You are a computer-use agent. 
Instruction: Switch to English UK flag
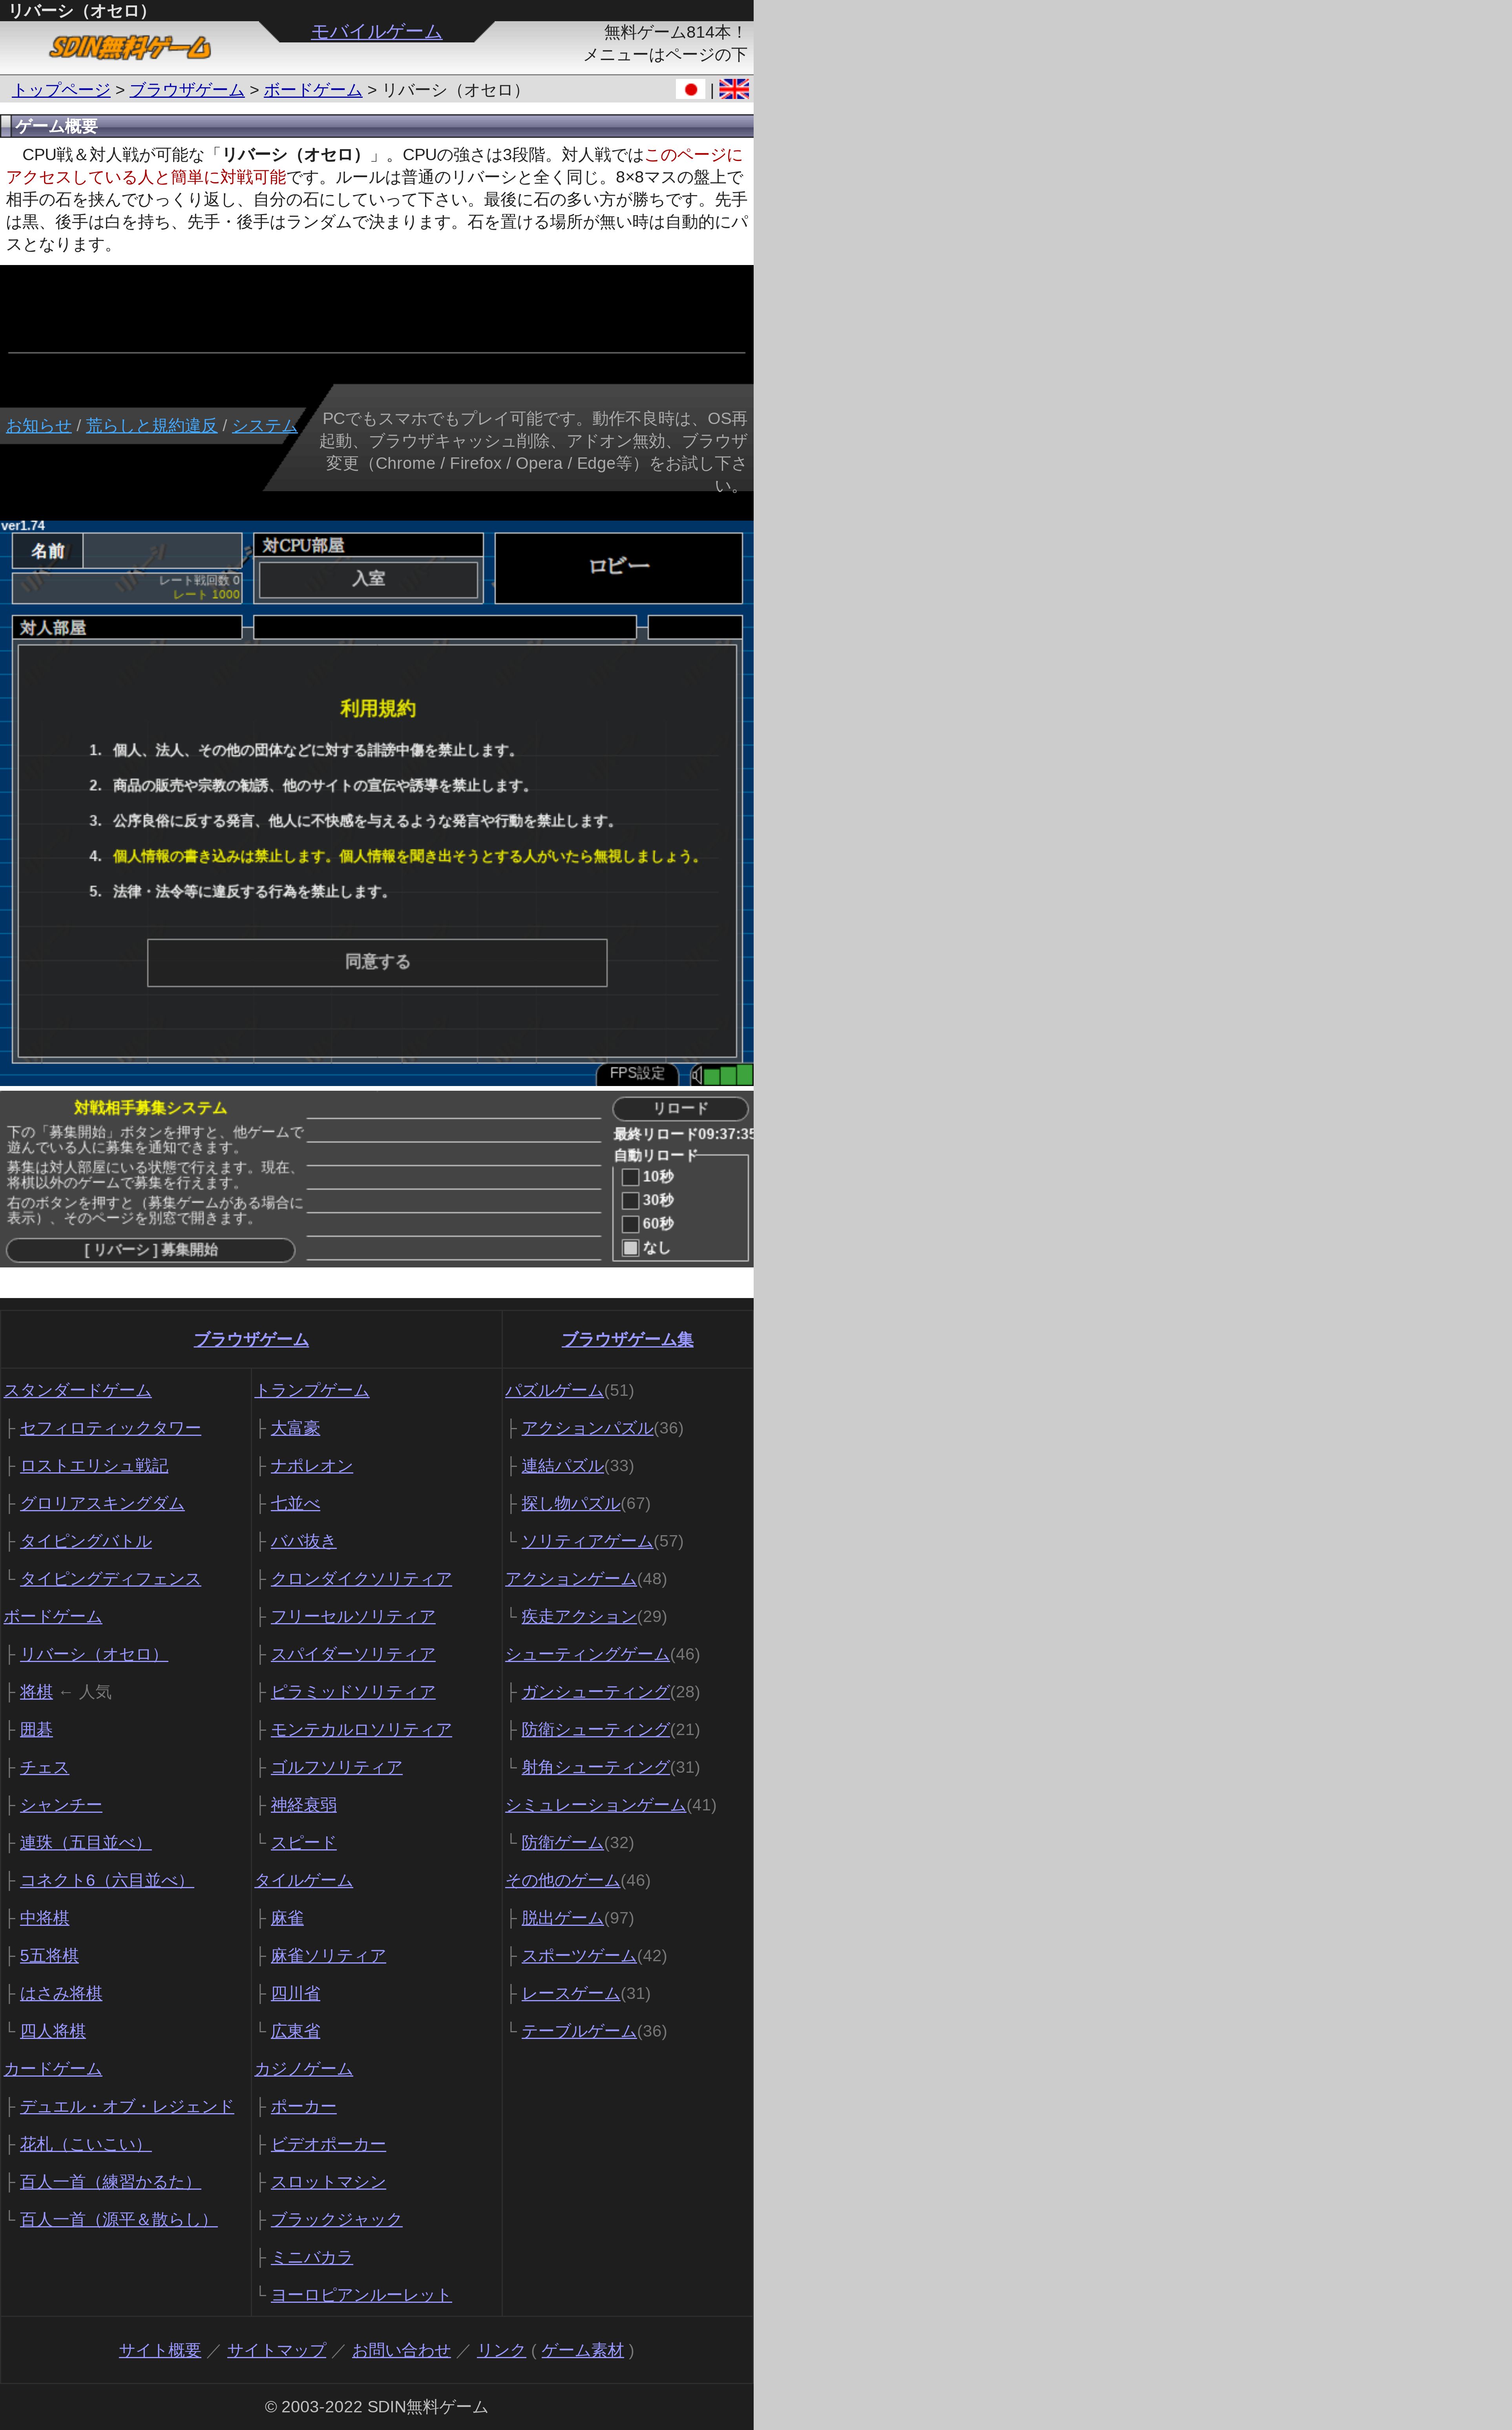734,89
